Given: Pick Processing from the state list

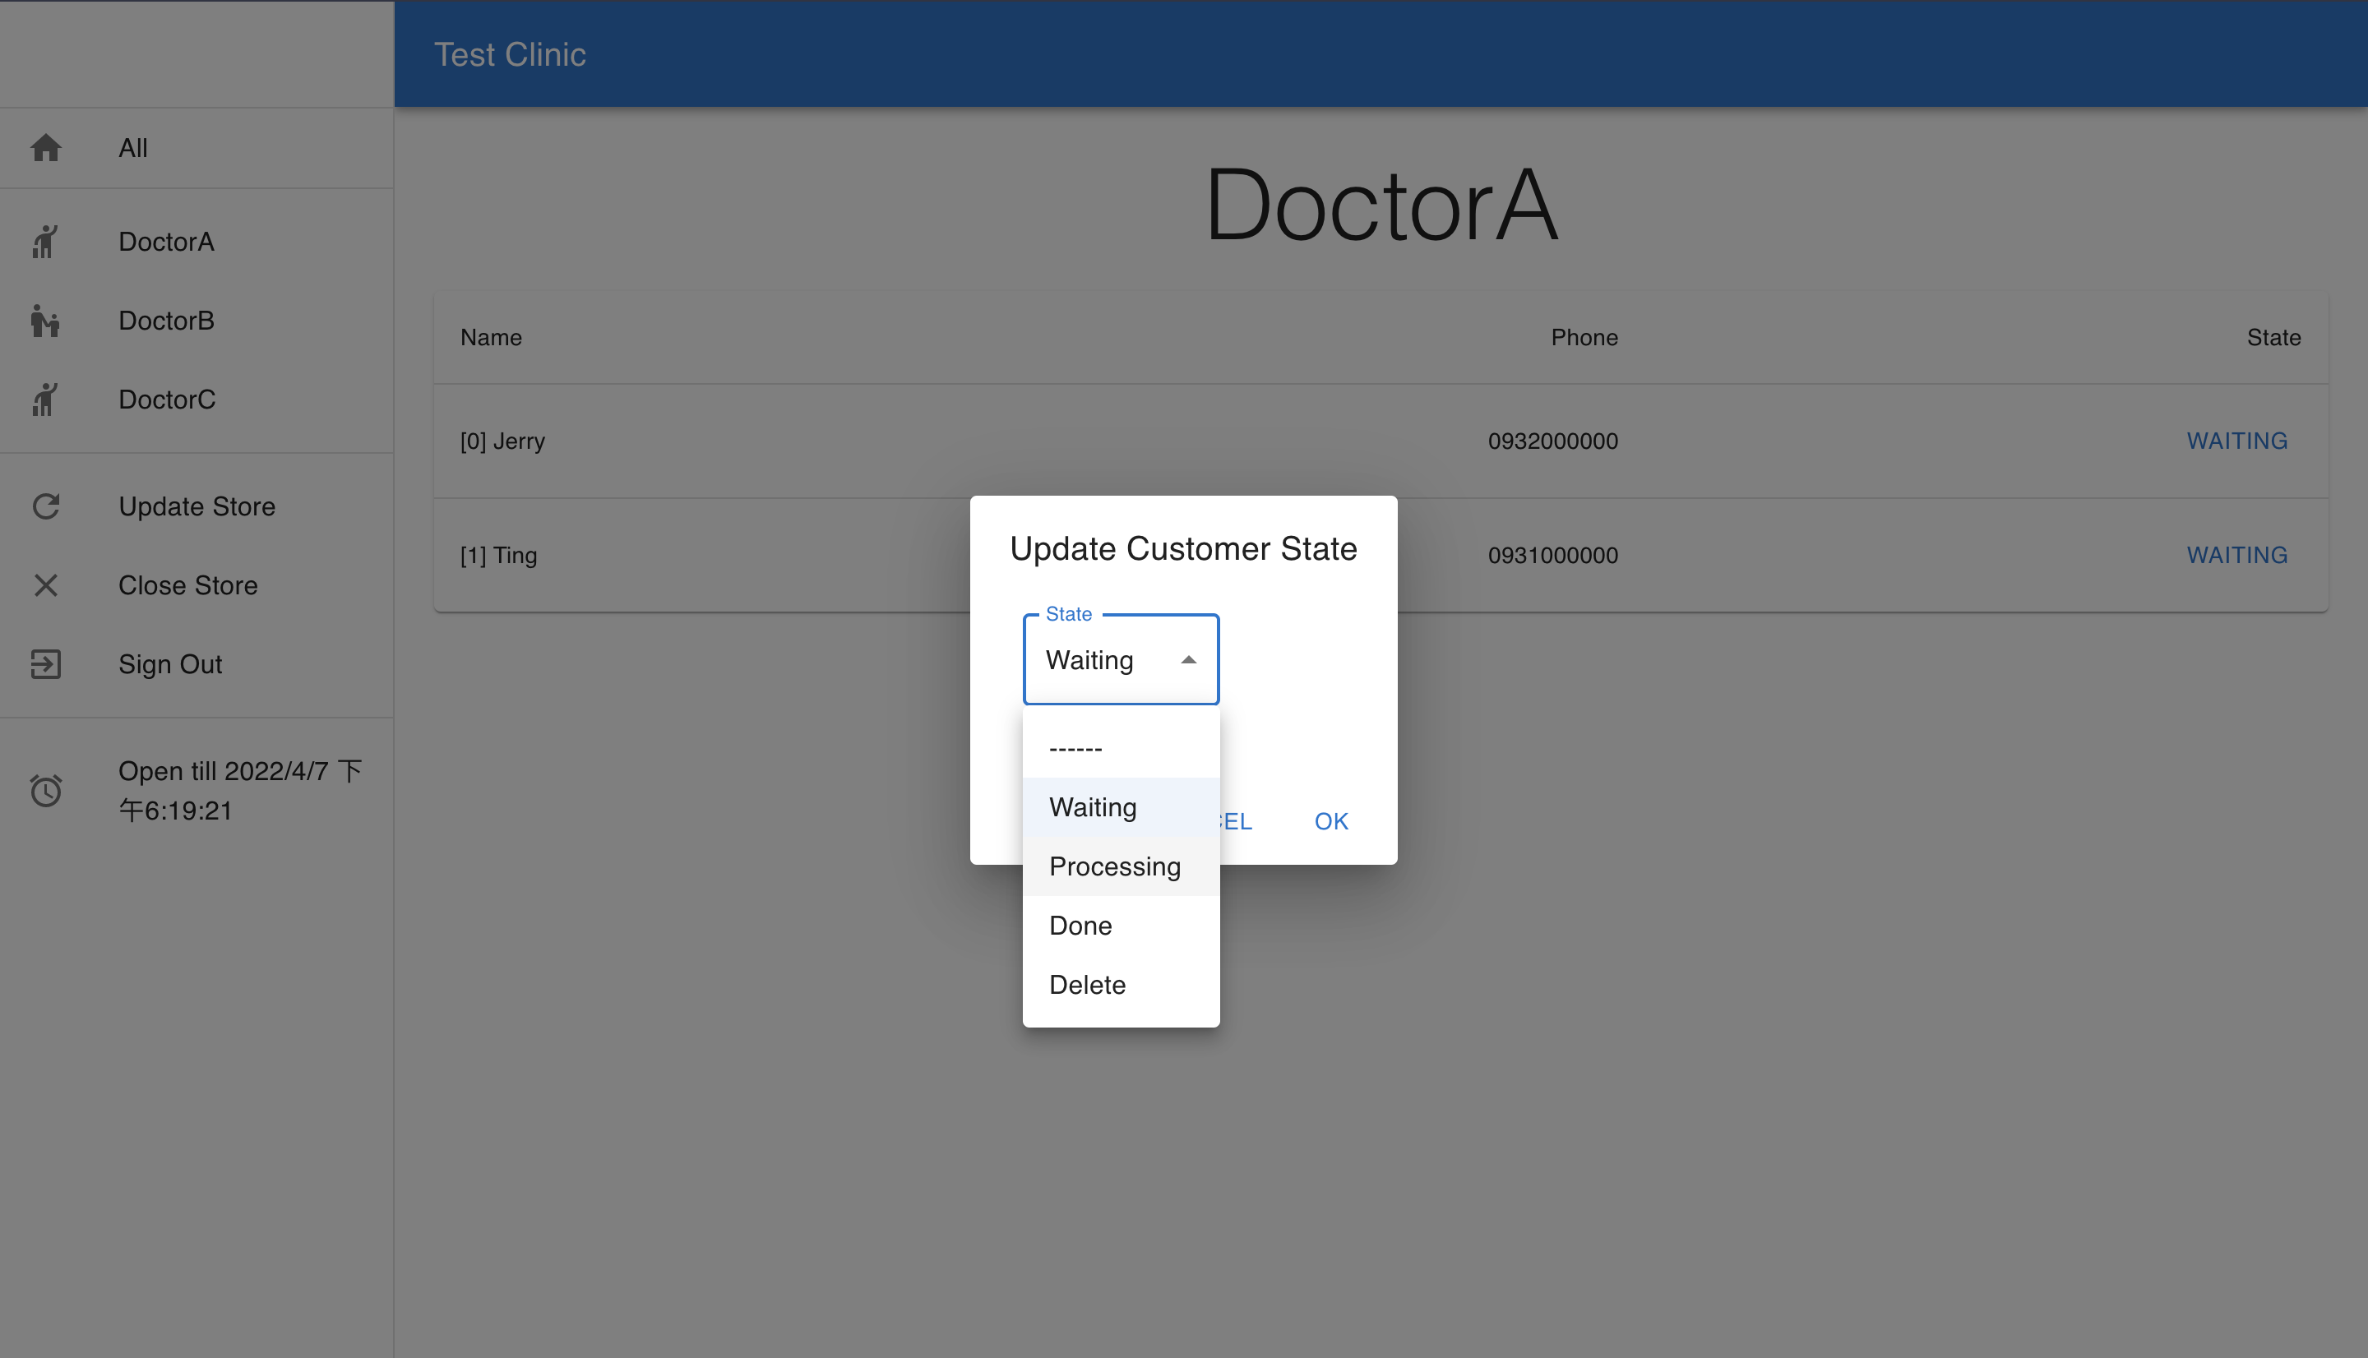Looking at the screenshot, I should coord(1114,866).
